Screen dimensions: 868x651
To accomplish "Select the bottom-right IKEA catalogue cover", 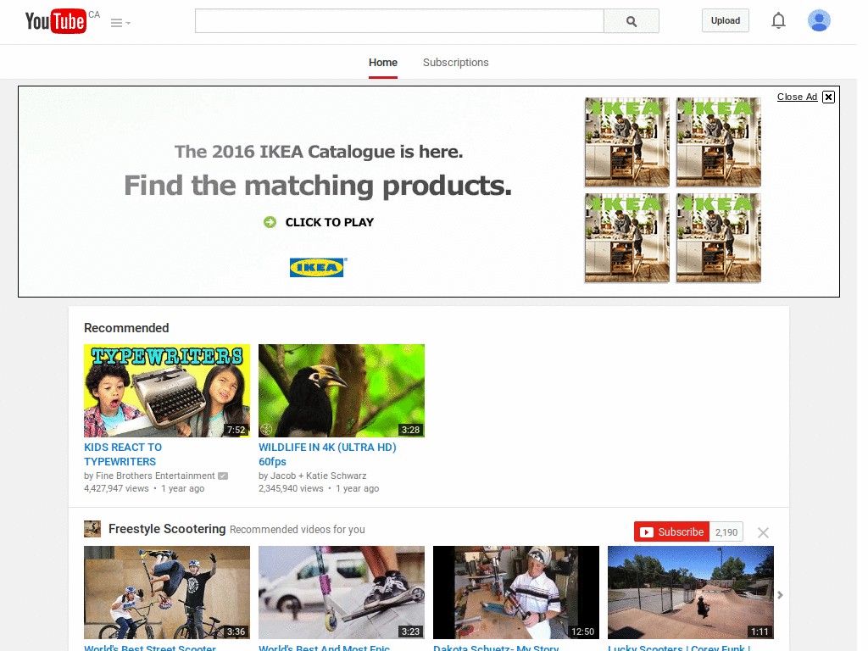I will coord(719,238).
